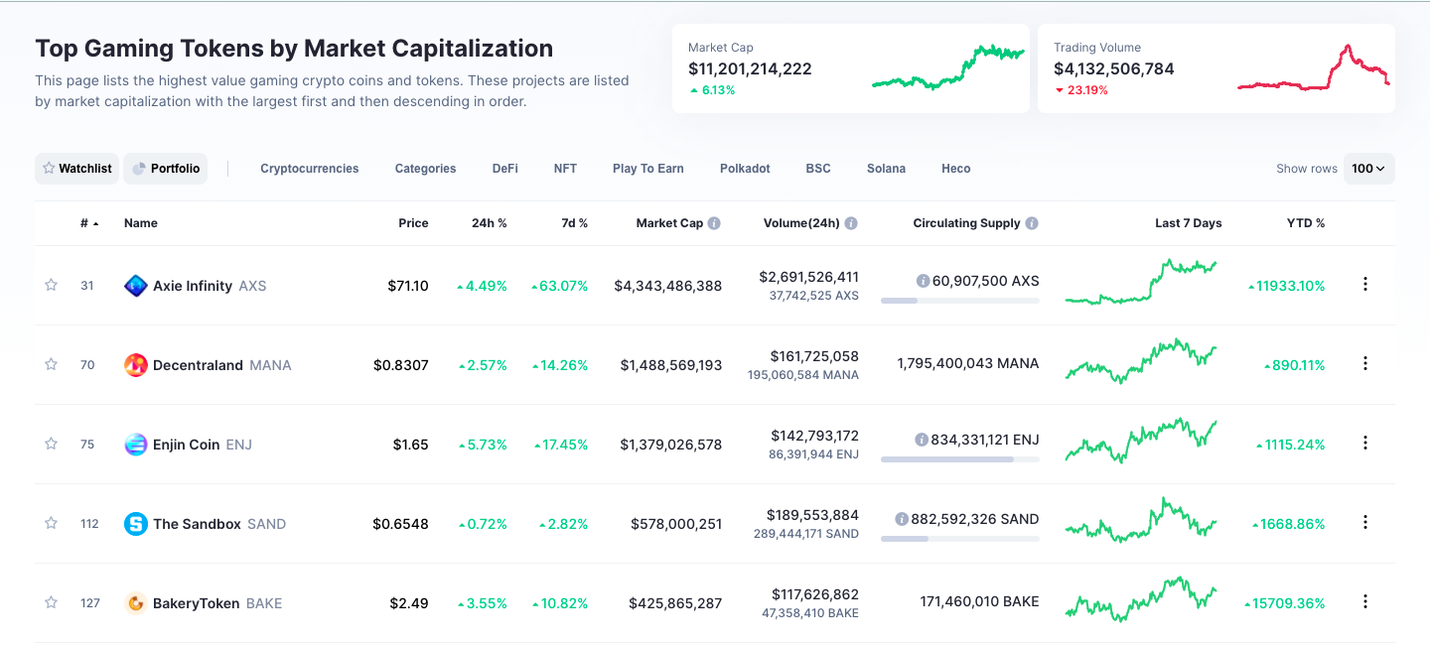
Task: Open the Show rows 100 dropdown
Action: click(1368, 169)
